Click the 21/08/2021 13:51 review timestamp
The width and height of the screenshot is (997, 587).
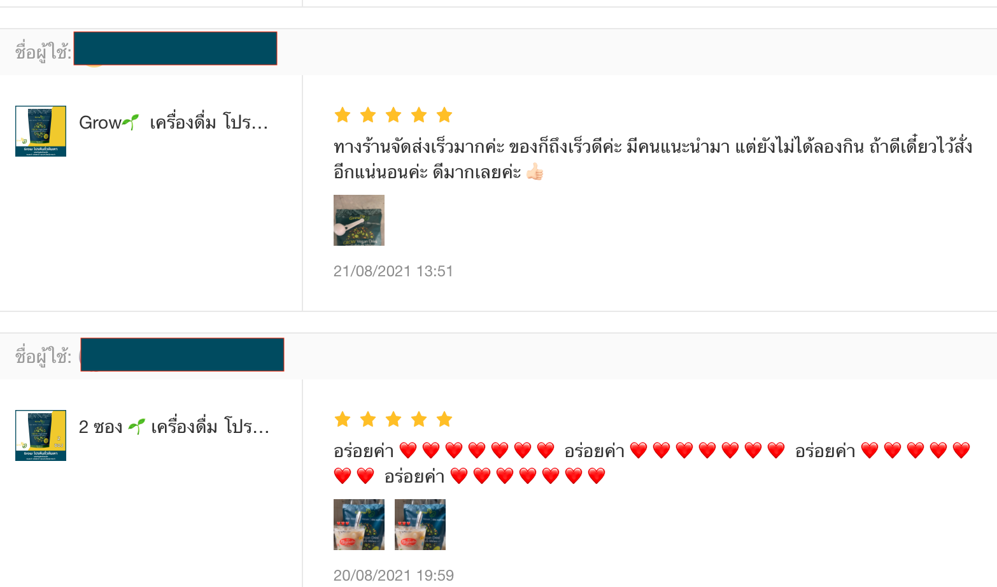(x=393, y=271)
